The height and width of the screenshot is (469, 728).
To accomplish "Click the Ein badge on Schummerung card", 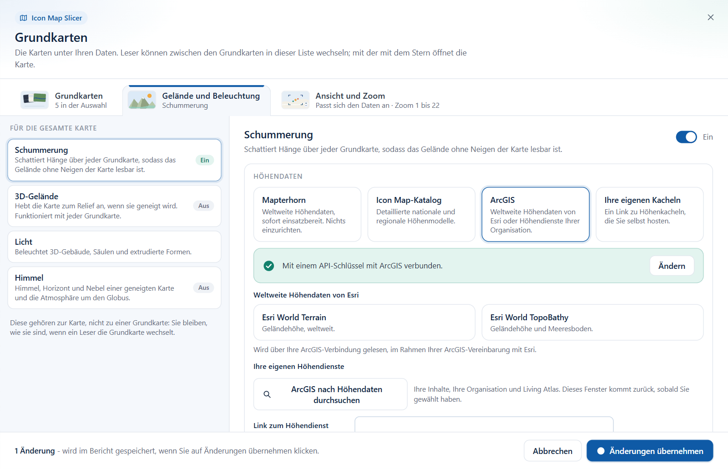I will click(x=205, y=160).
